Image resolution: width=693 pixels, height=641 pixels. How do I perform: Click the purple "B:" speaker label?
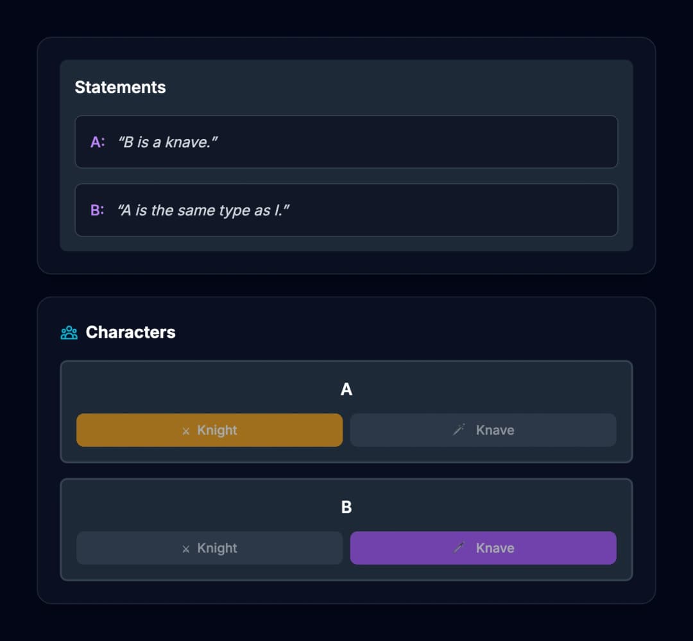[98, 210]
